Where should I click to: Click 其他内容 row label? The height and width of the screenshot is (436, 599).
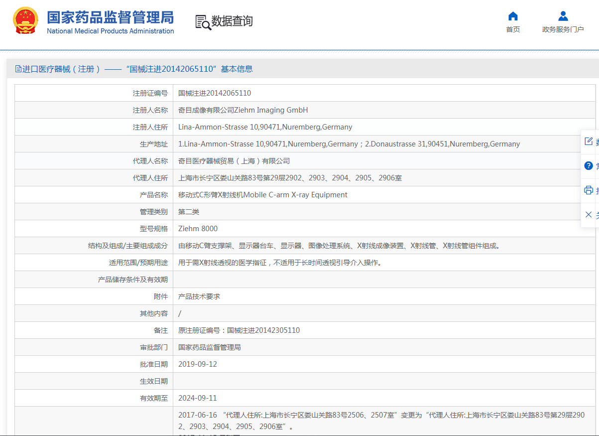(x=154, y=313)
